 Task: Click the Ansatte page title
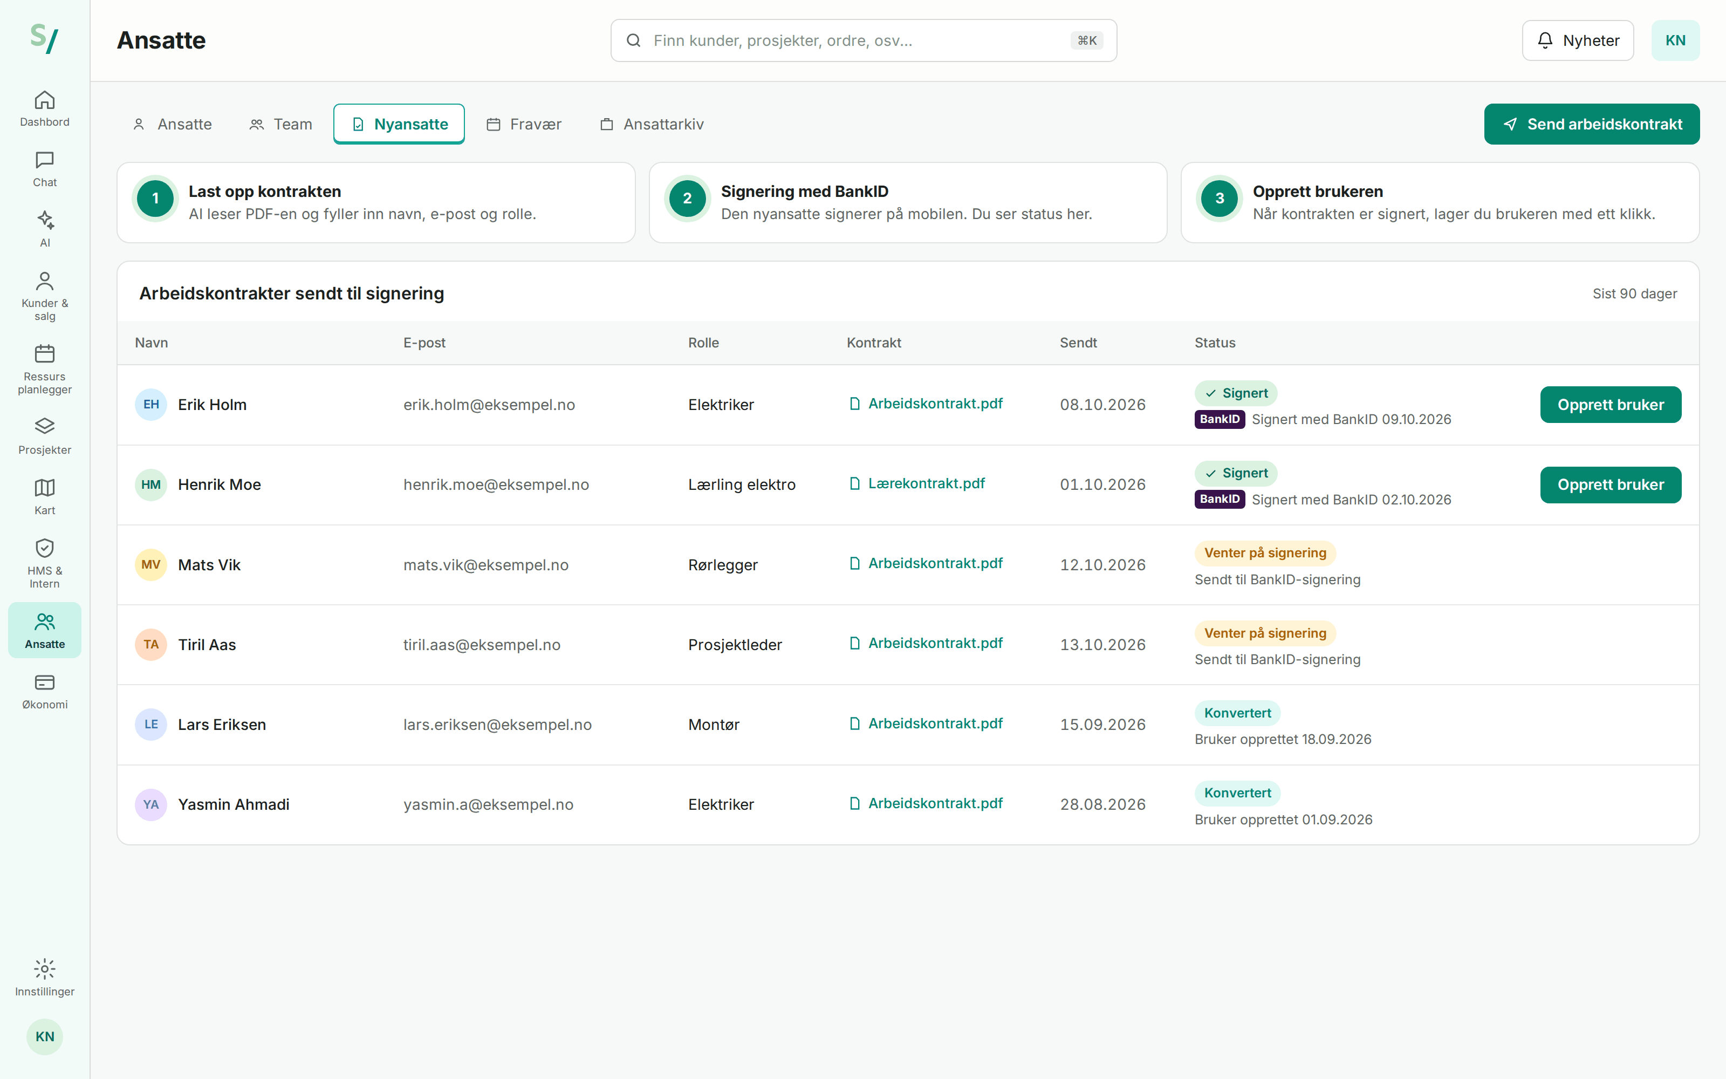click(x=161, y=40)
